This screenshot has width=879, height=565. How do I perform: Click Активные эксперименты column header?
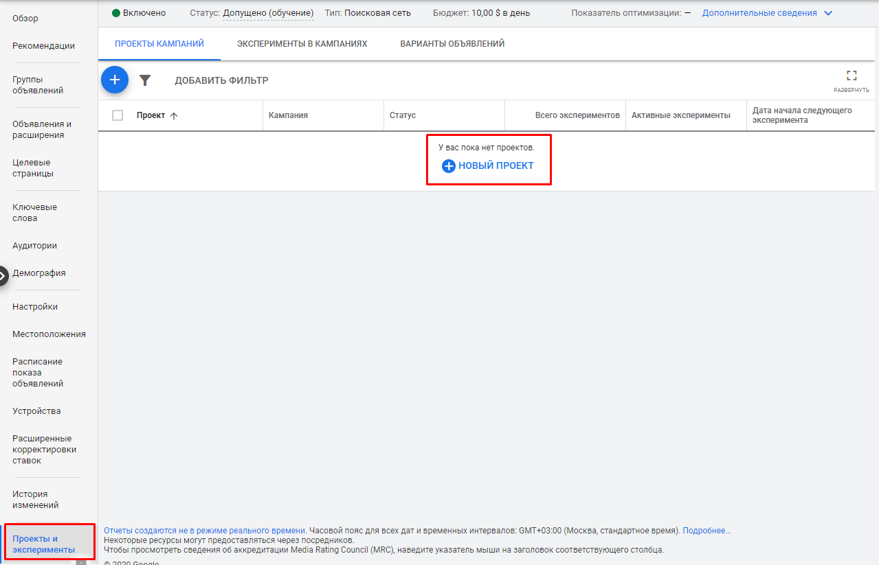681,115
